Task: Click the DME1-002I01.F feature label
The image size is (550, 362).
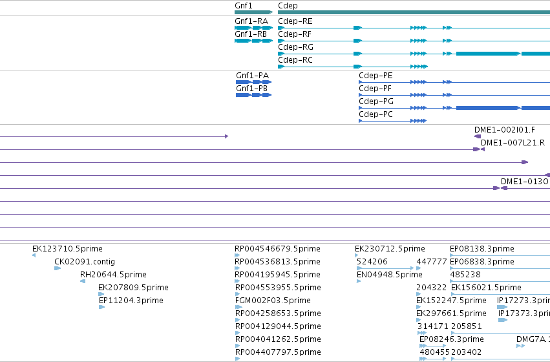Action: [x=504, y=130]
